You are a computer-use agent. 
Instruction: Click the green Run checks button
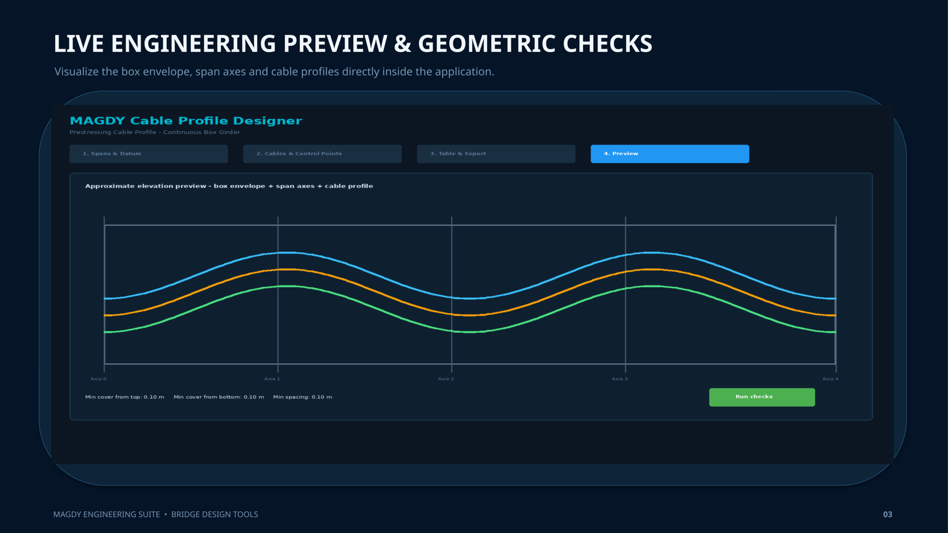(762, 397)
